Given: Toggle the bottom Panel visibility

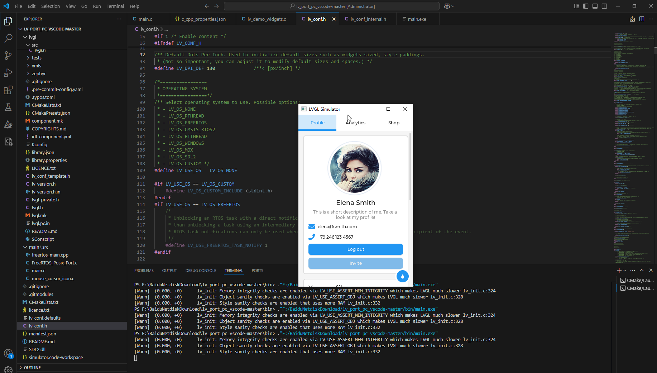Looking at the screenshot, I should [595, 6].
